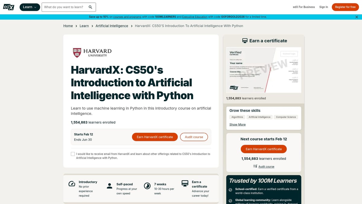Select the Computer Science skill tag
Viewport: 362px width, 204px height.
[286, 117]
